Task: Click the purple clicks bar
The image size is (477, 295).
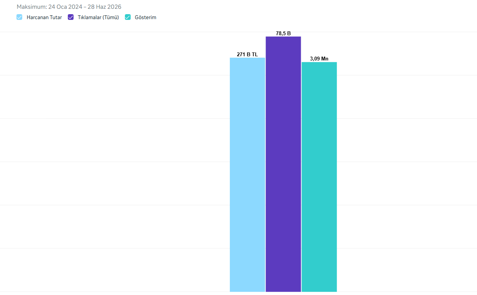Action: tap(283, 164)
